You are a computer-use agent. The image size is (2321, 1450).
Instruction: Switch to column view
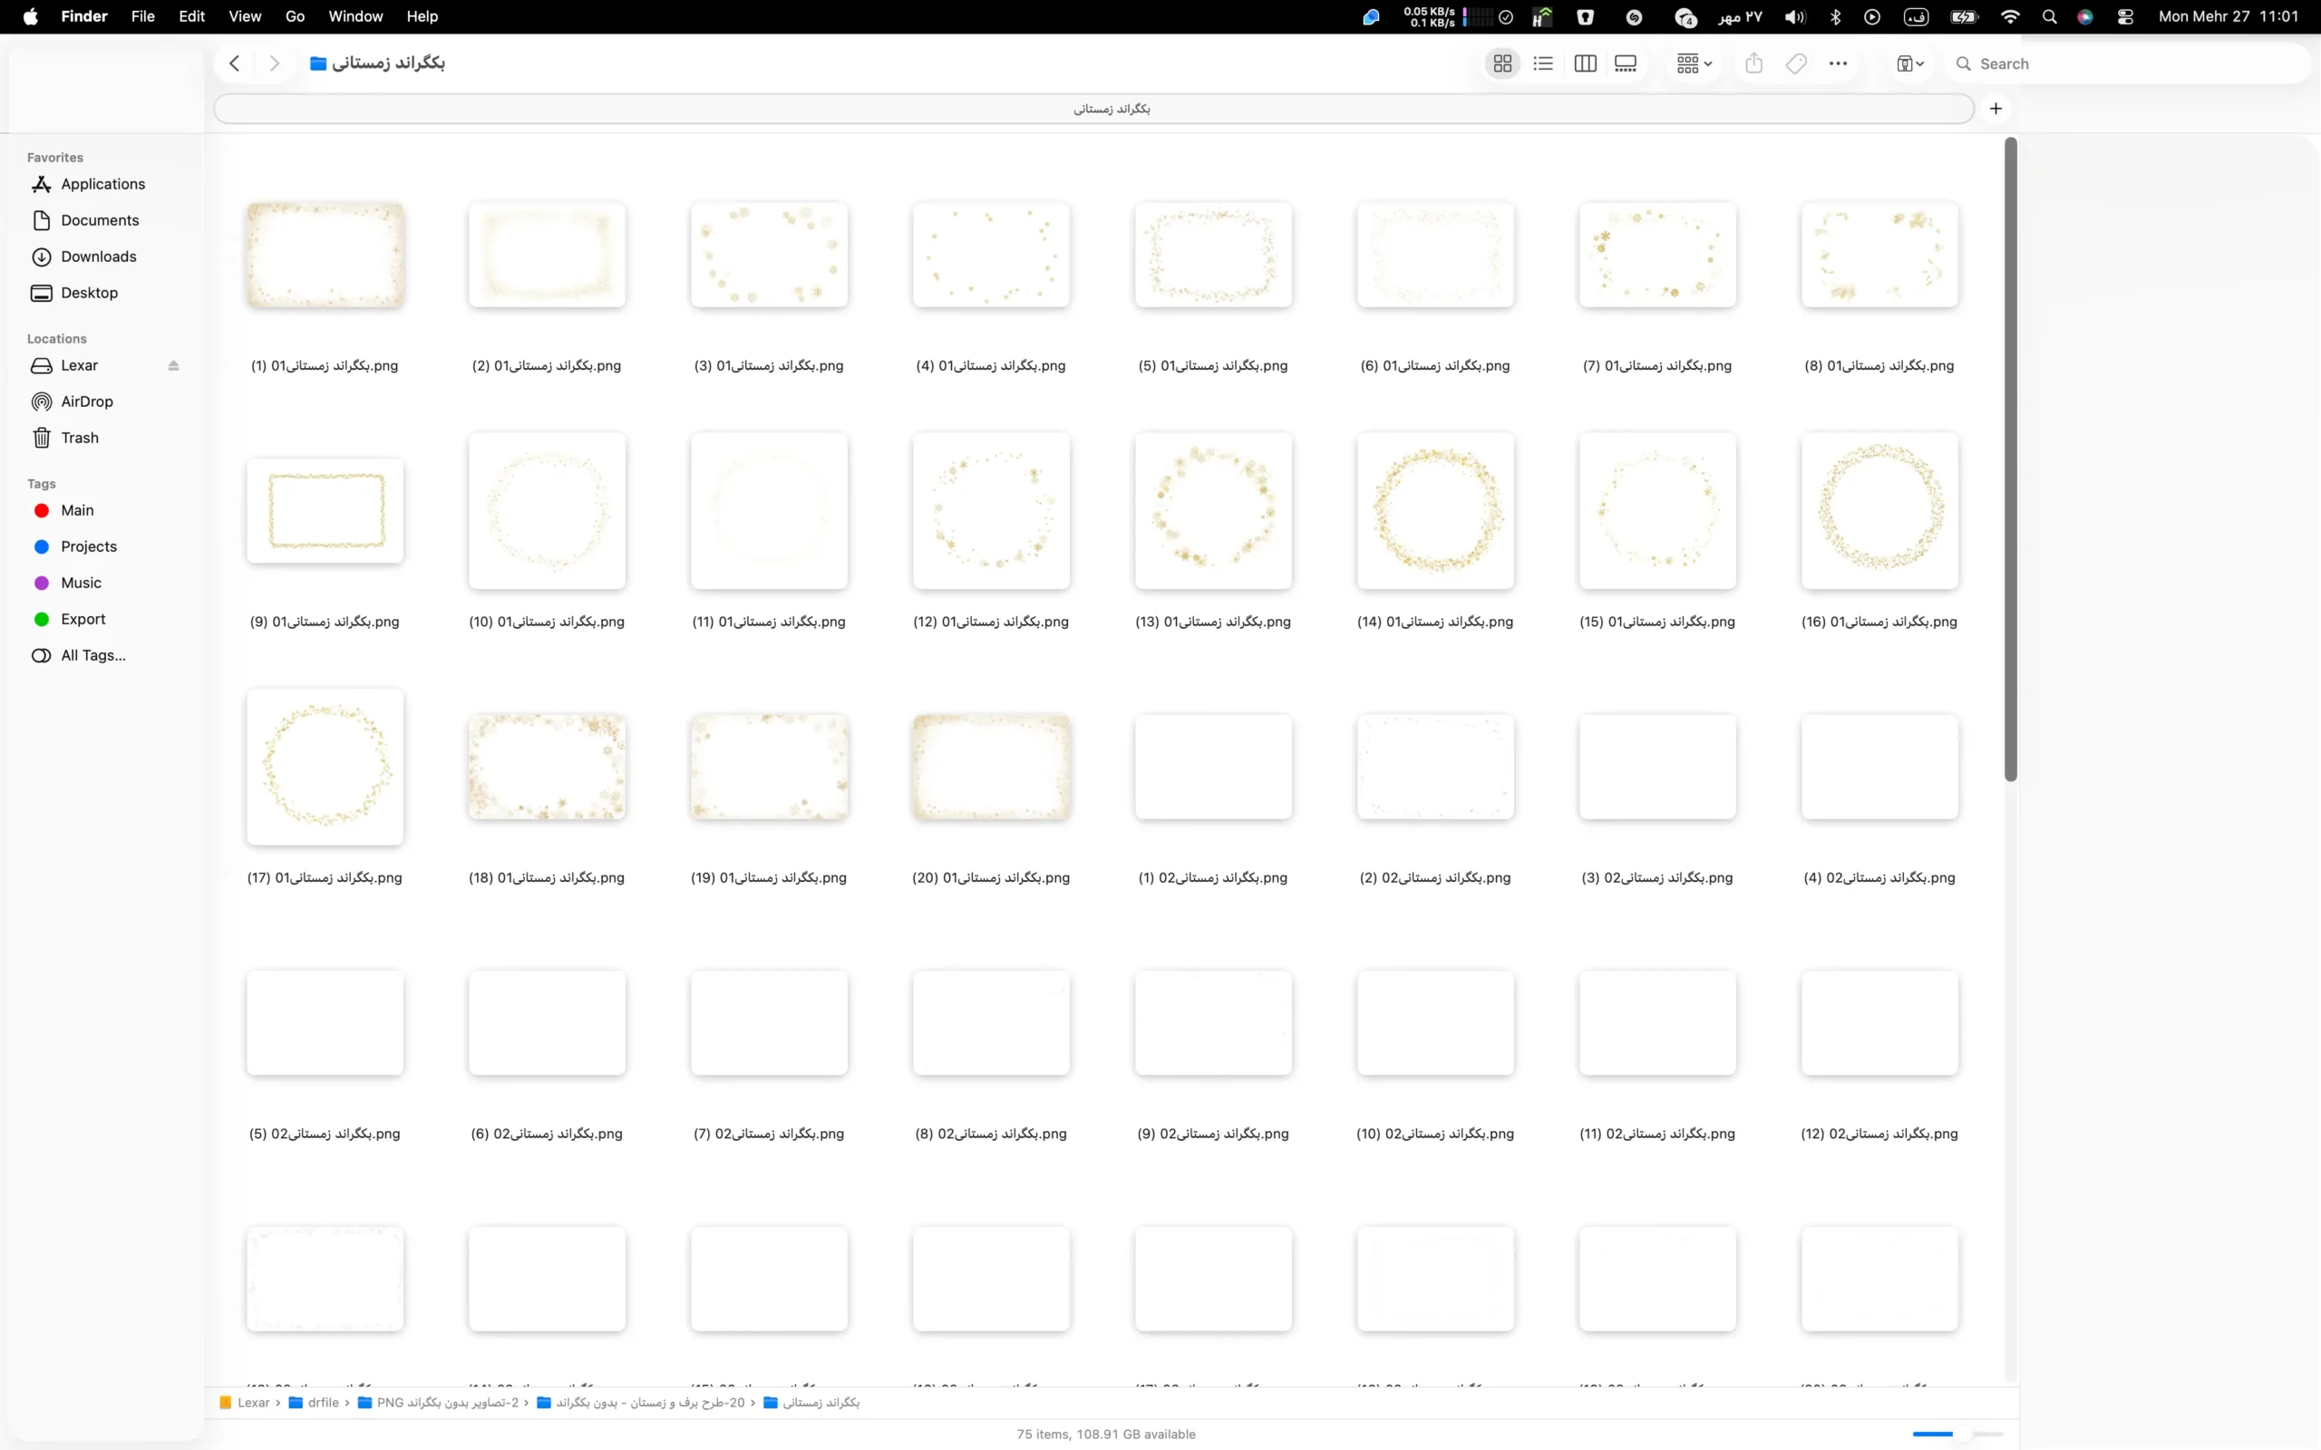click(x=1585, y=63)
